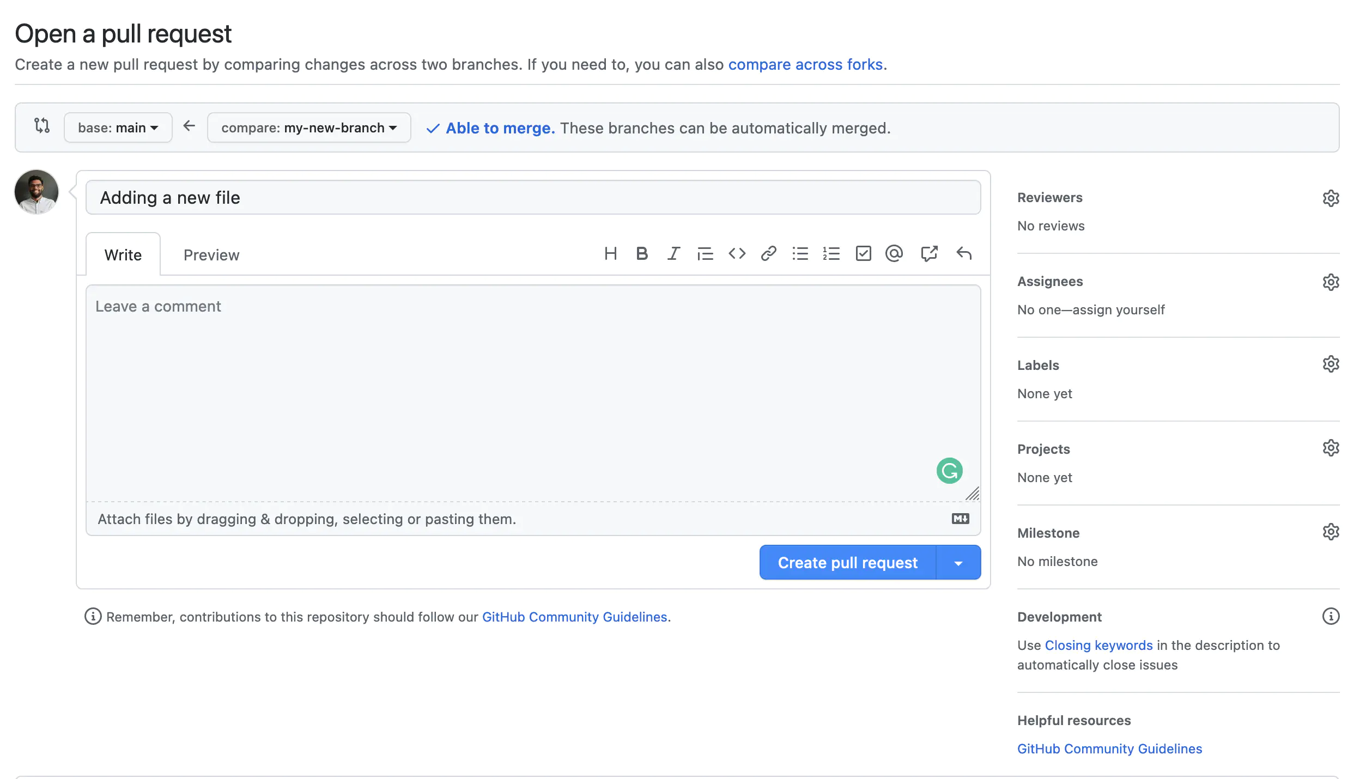
Task: Insert a numbered list
Action: [x=831, y=254]
